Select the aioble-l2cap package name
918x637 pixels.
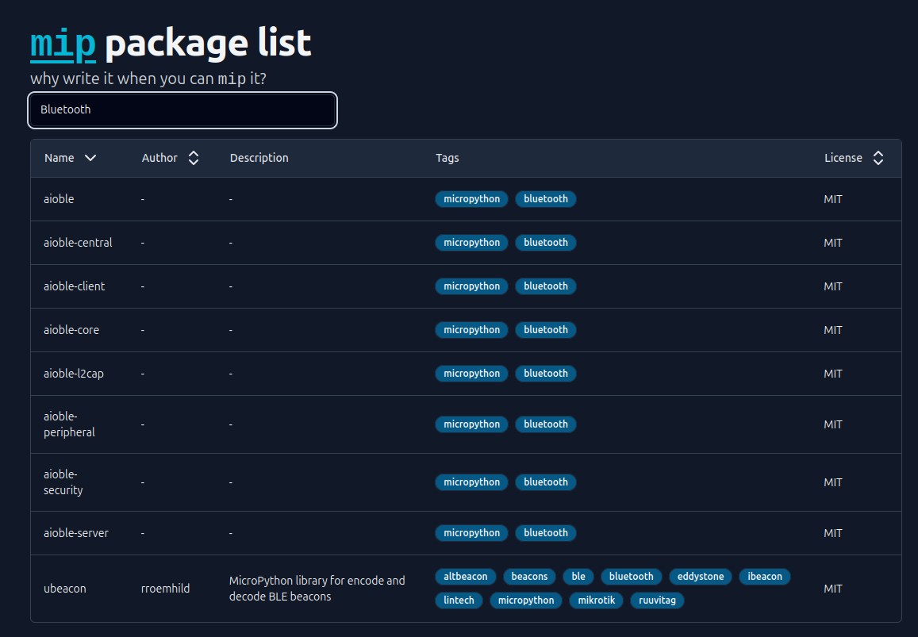pyautogui.click(x=74, y=374)
